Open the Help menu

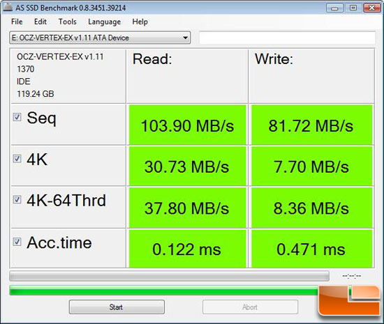pos(140,22)
